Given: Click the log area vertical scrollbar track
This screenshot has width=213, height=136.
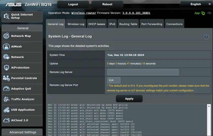Looking at the screenshot, I should pos(209,122).
